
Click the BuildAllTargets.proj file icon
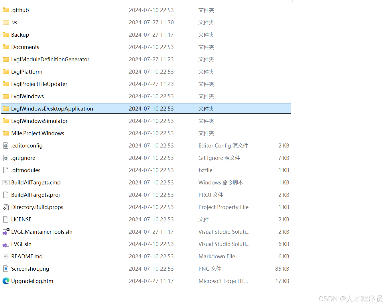click(6, 195)
